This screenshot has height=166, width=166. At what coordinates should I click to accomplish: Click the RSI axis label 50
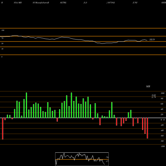pos(2,43)
